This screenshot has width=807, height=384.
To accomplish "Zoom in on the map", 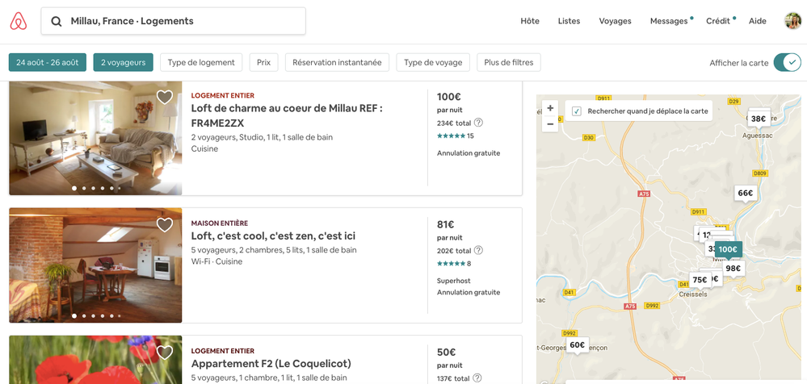I will point(550,108).
